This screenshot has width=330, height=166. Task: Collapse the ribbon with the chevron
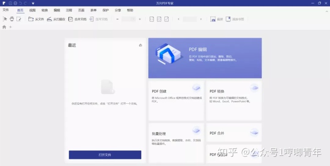click(327, 11)
